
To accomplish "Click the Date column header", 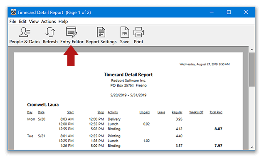I will coord(41,112).
